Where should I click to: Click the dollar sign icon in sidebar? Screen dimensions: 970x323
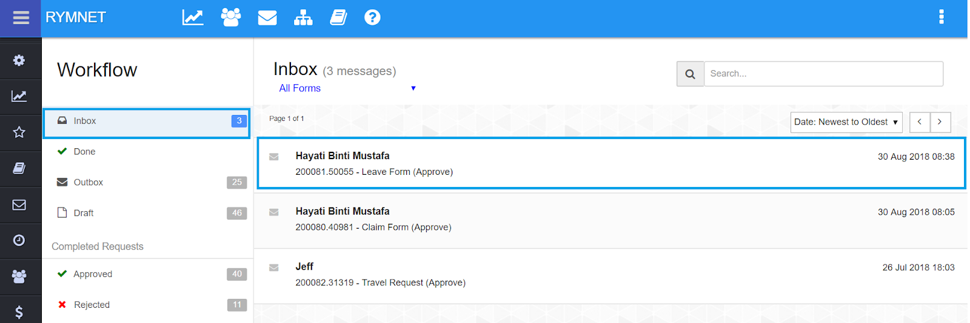pos(19,312)
